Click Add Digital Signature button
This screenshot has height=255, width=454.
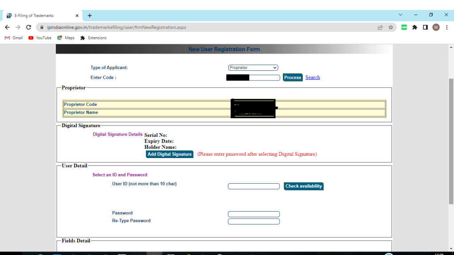(170, 154)
